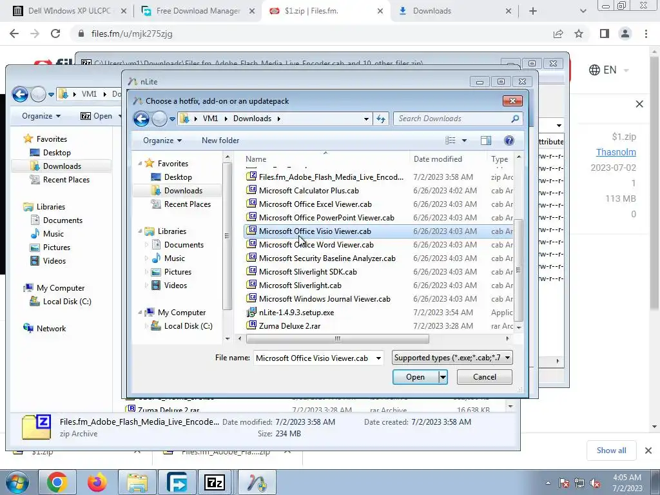Open 7-Zip from the taskbar
Image resolution: width=660 pixels, height=495 pixels.
(214, 482)
